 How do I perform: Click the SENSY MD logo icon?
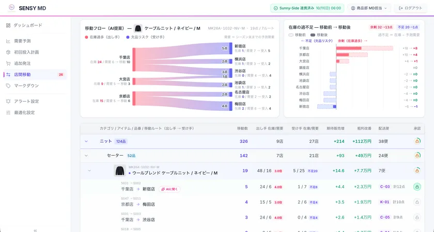click(11, 8)
